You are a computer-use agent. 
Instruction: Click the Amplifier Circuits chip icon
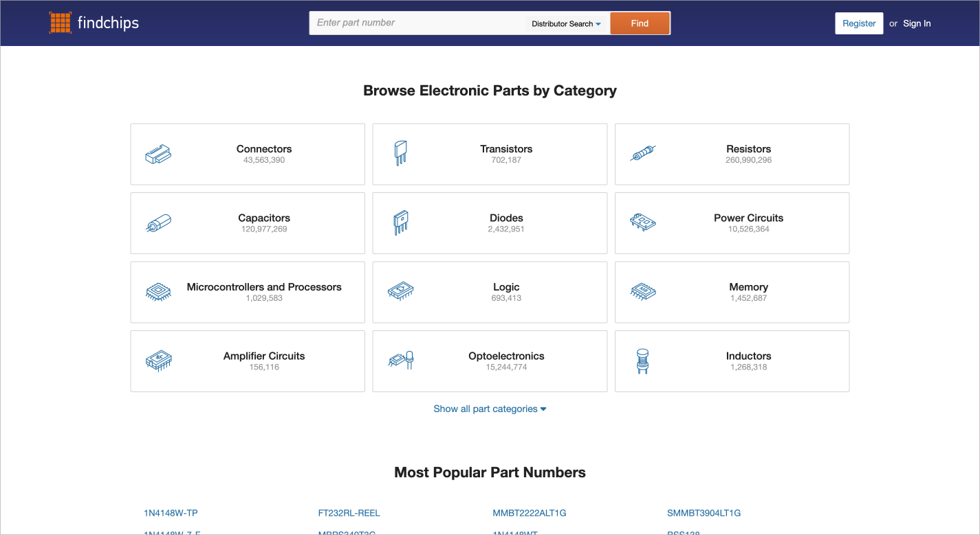pyautogui.click(x=158, y=361)
